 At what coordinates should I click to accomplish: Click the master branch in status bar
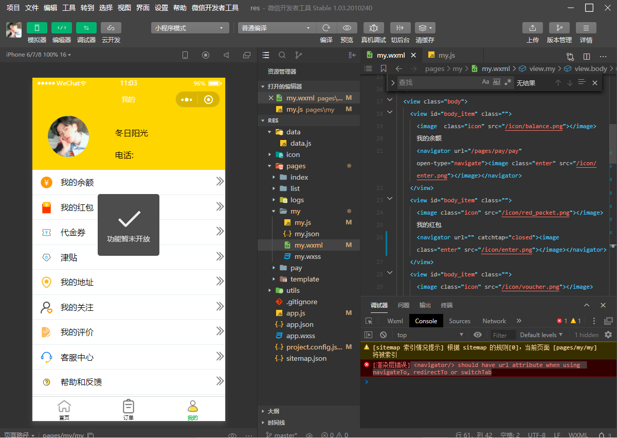point(282,435)
